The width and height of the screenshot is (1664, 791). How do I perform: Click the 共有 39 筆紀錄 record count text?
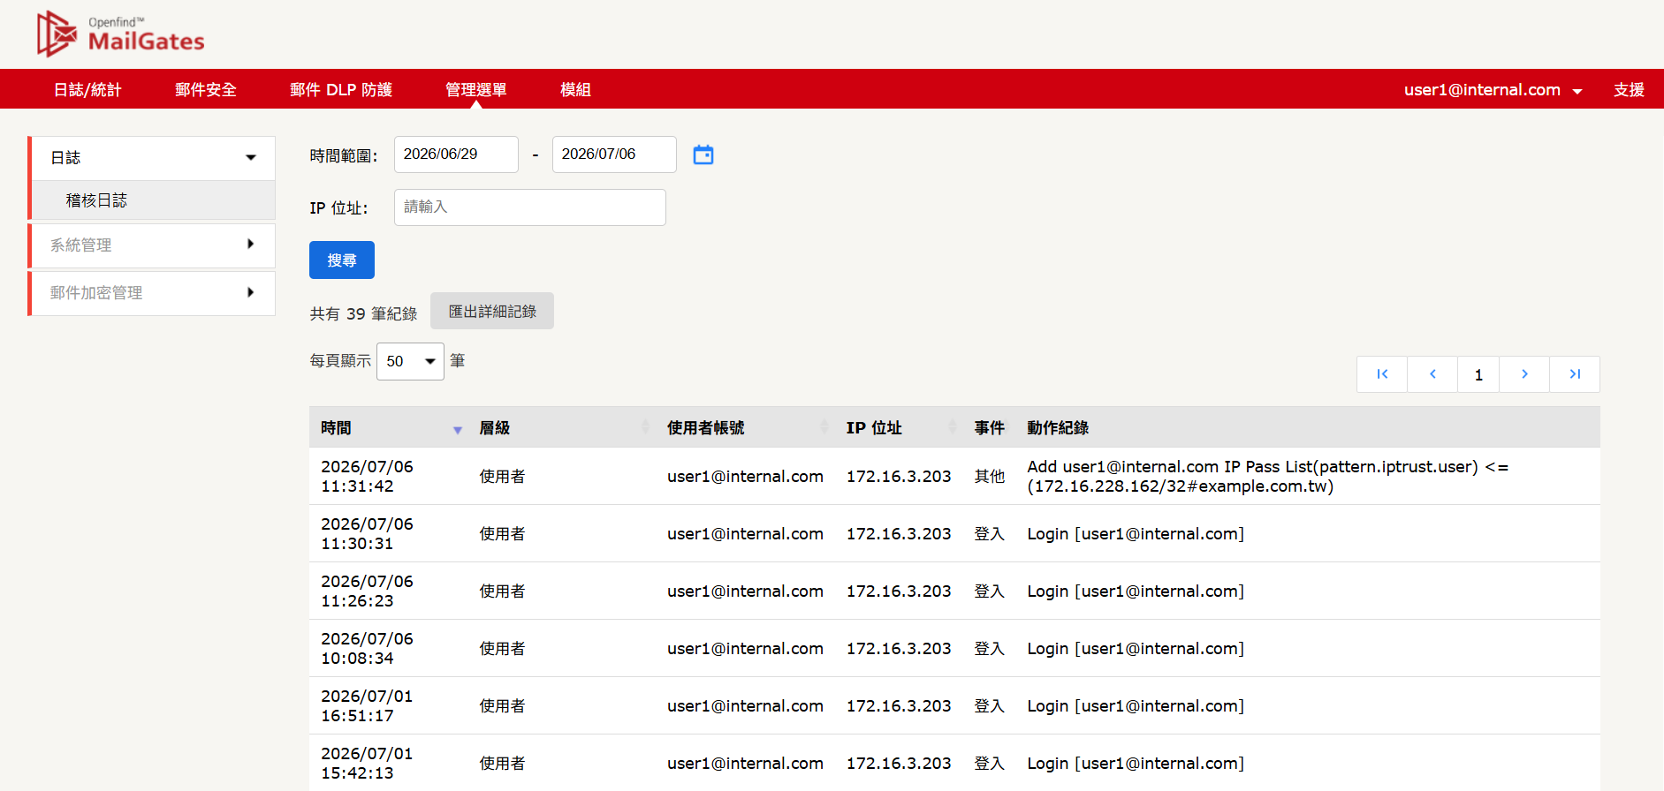[x=363, y=313]
